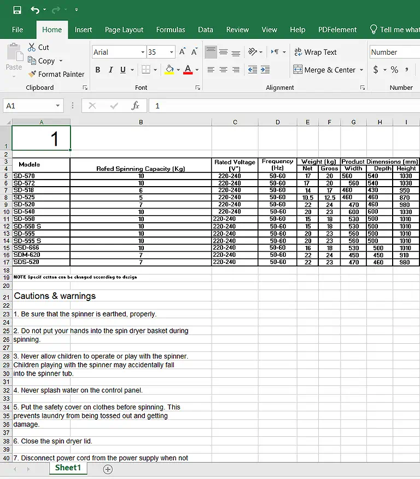Click the Insert Function fx icon

135,106
